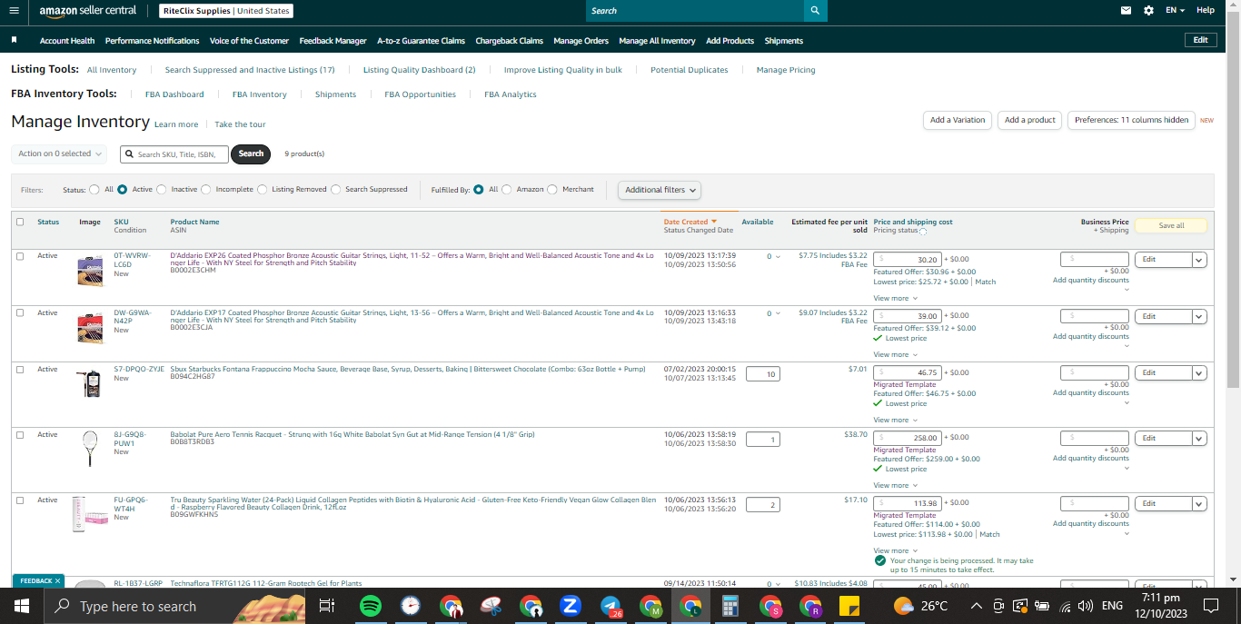The height and width of the screenshot is (624, 1241).
Task: Check the box for the D'Addario EXP26 row
Action: [x=20, y=256]
